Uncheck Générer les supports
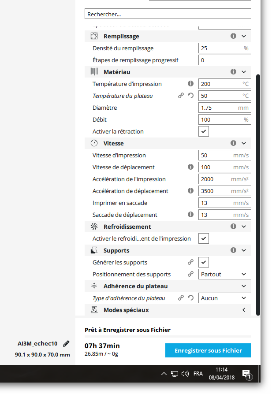Screen dimensions: 272x394 click(x=204, y=262)
